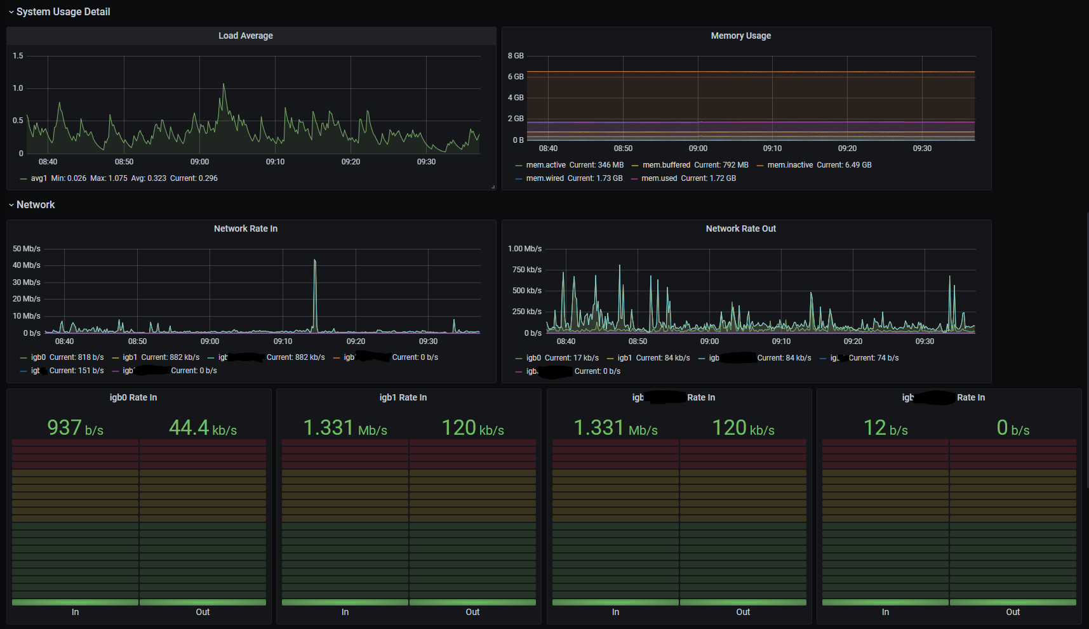
Task: Click 'Current: 74 b/s' in Network Rate Out legend
Action: [874, 358]
